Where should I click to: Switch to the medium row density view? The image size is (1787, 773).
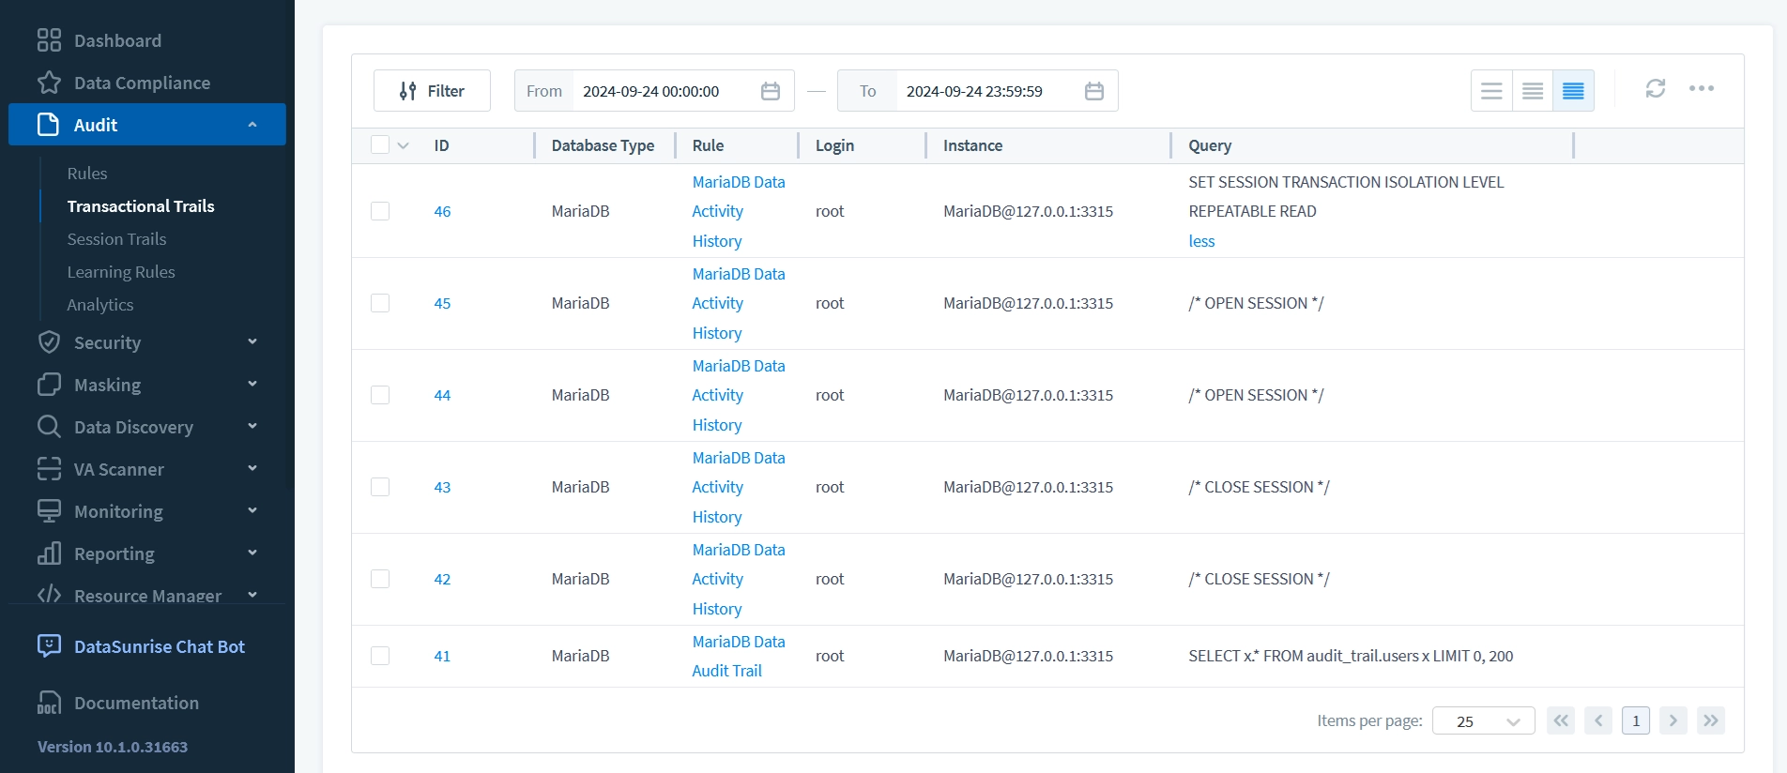(1533, 91)
